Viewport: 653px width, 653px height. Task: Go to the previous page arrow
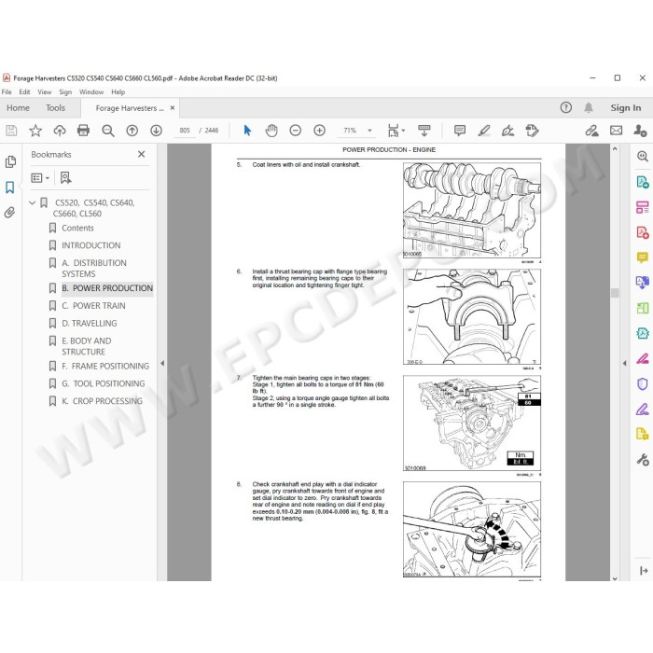coord(132,131)
